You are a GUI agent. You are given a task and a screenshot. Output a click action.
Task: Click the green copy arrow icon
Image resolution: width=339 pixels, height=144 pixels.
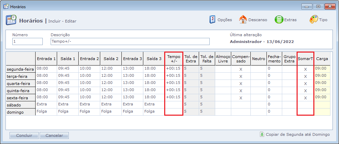[262, 134]
